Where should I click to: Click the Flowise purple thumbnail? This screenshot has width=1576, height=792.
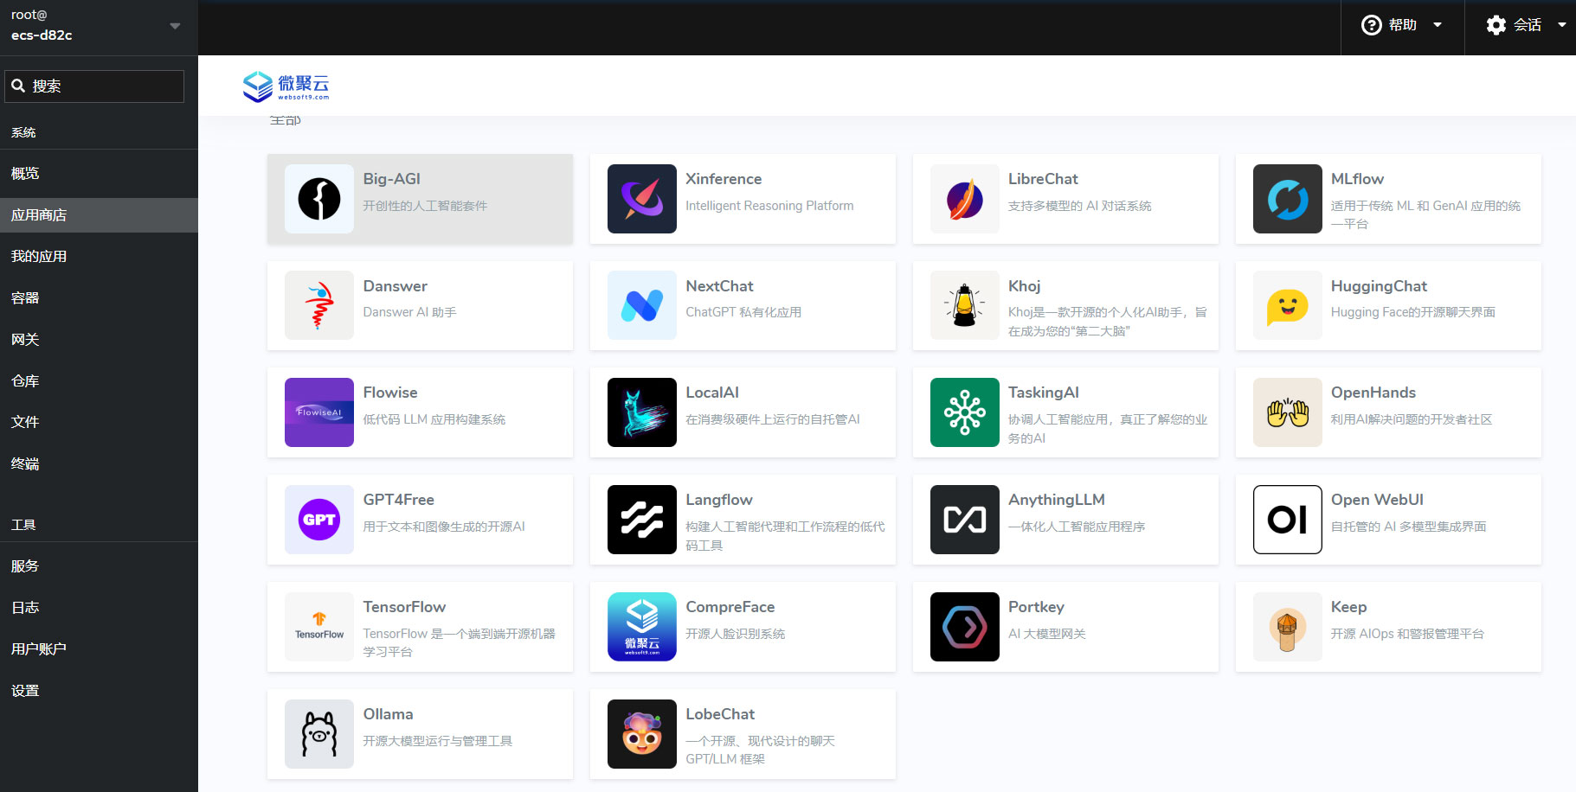(318, 412)
